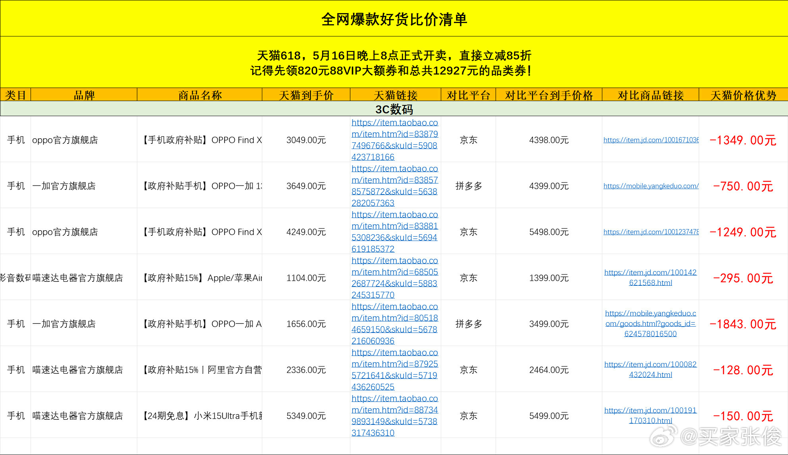Click the 3C数码 section row

[x=394, y=109]
